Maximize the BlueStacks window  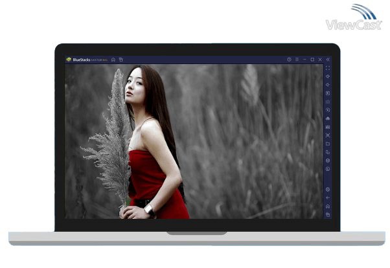pyautogui.click(x=312, y=60)
